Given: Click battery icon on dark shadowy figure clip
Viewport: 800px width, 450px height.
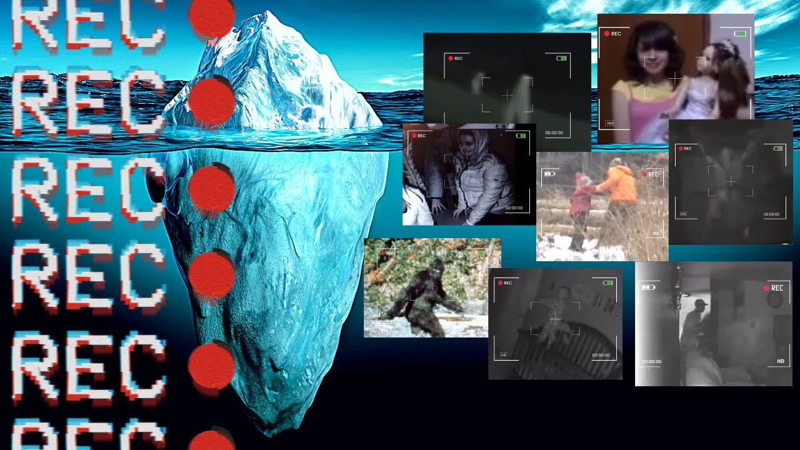Looking at the screenshot, I should click(778, 149).
